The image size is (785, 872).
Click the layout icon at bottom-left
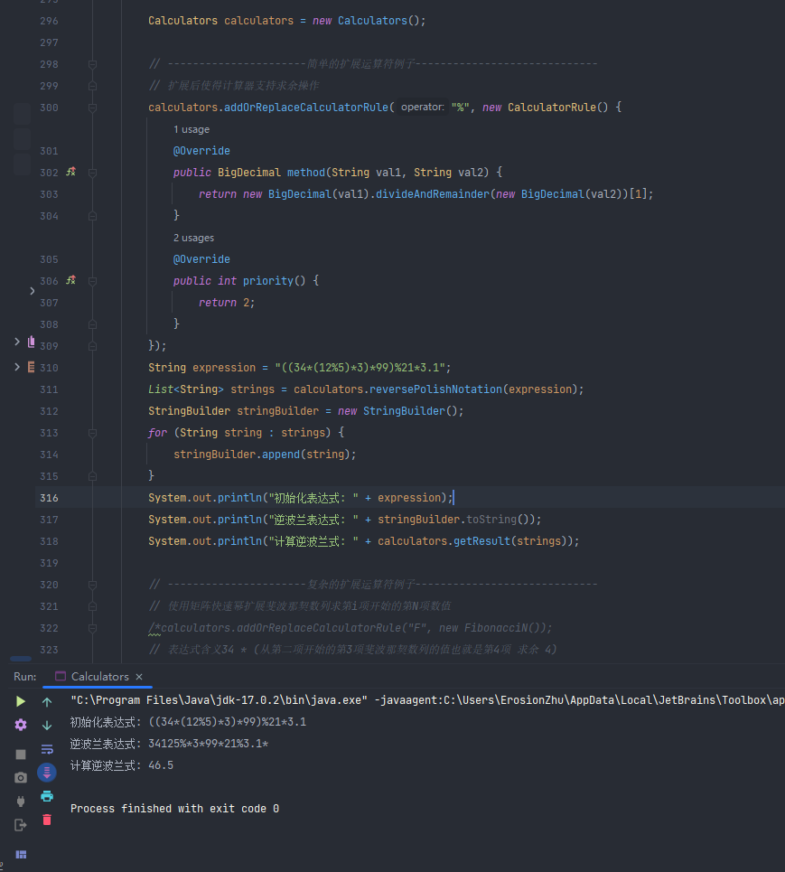(21, 854)
